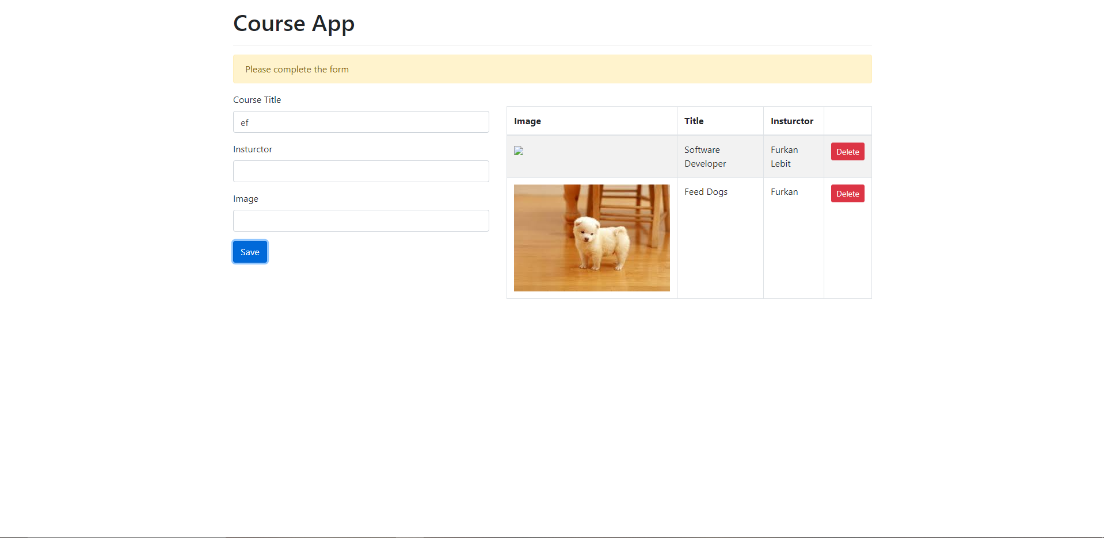The height and width of the screenshot is (538, 1104).
Task: Click the 'Image' form label
Action: click(246, 198)
